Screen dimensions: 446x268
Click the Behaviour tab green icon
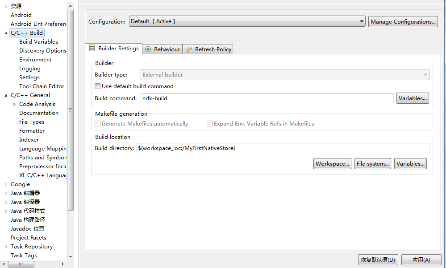[148, 49]
